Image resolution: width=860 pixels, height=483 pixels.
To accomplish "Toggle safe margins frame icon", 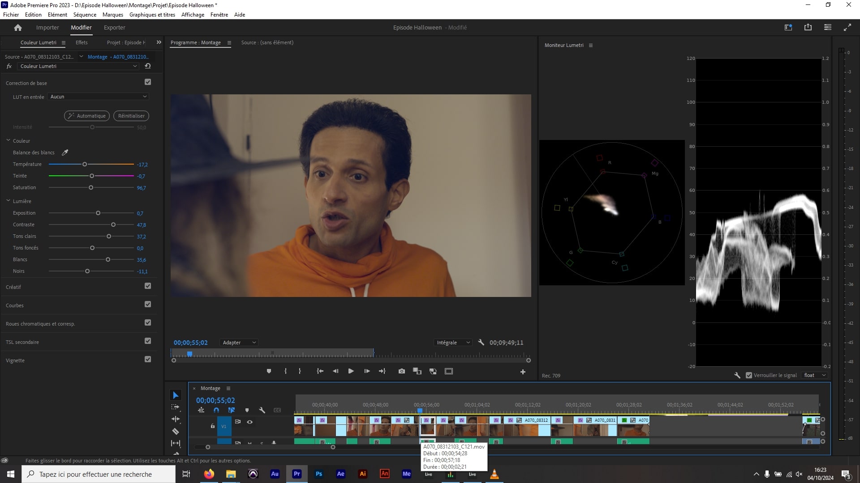I will pyautogui.click(x=449, y=371).
